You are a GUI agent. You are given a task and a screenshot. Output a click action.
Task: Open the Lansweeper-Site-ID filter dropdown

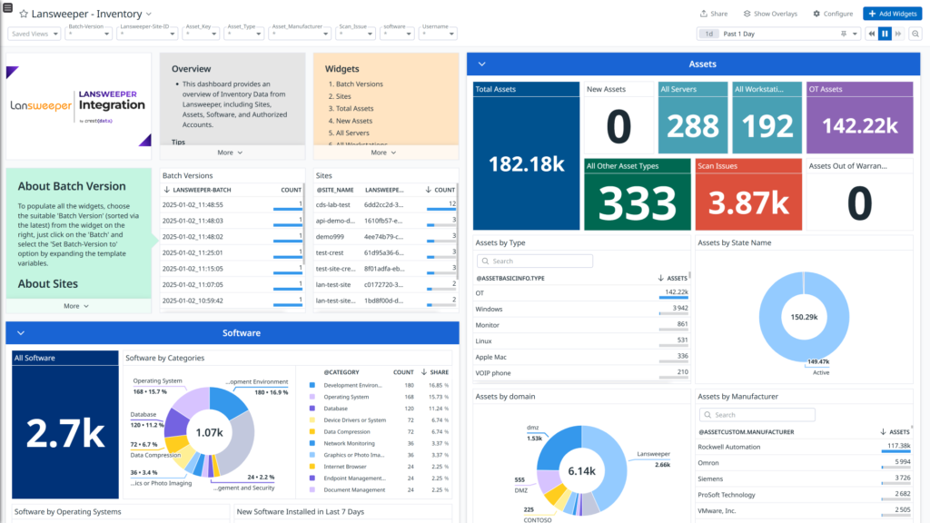147,34
